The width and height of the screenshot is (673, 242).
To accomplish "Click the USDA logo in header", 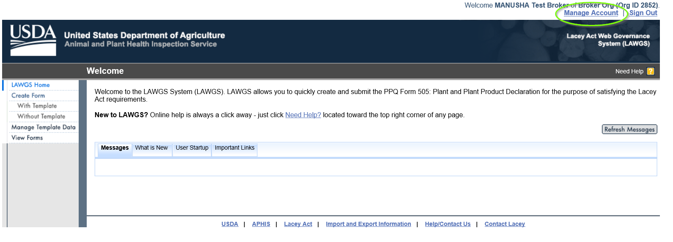I will pos(33,40).
